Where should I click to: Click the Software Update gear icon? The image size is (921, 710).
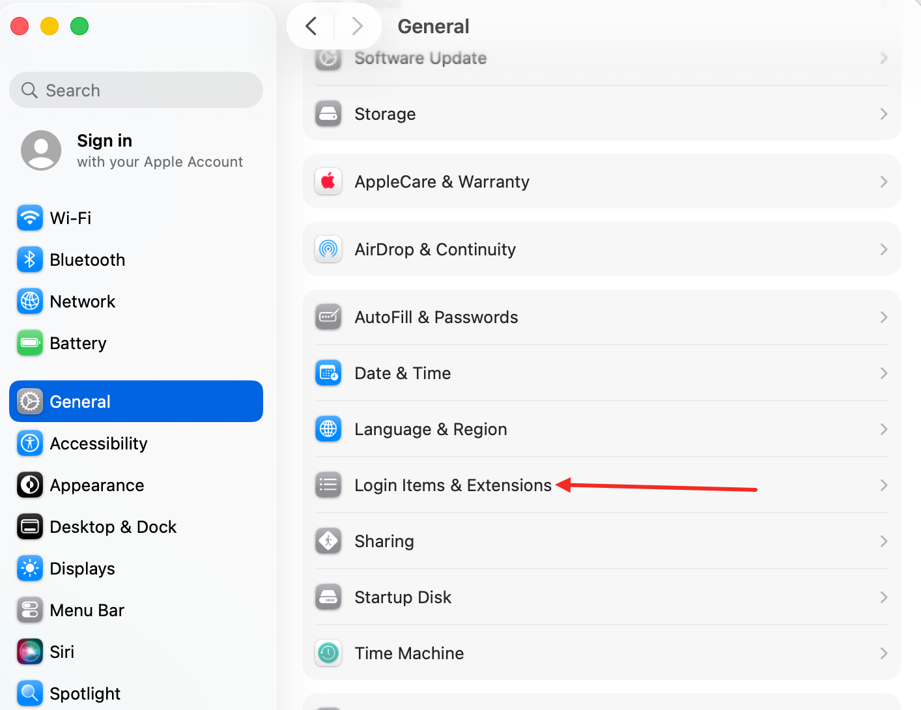pyautogui.click(x=328, y=59)
